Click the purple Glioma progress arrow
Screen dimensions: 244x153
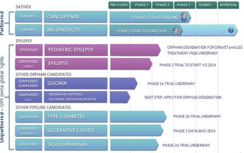[x=123, y=83]
